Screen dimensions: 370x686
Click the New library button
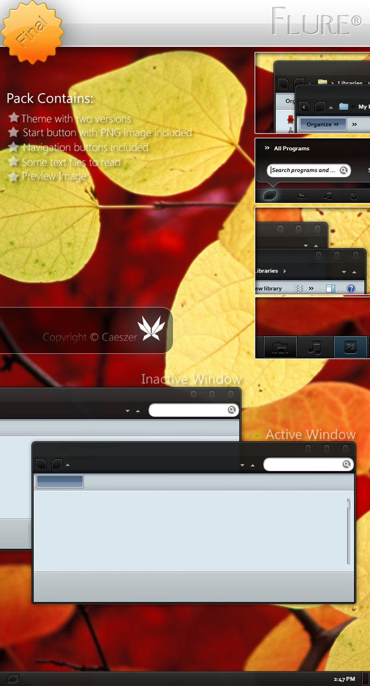pyautogui.click(x=269, y=288)
